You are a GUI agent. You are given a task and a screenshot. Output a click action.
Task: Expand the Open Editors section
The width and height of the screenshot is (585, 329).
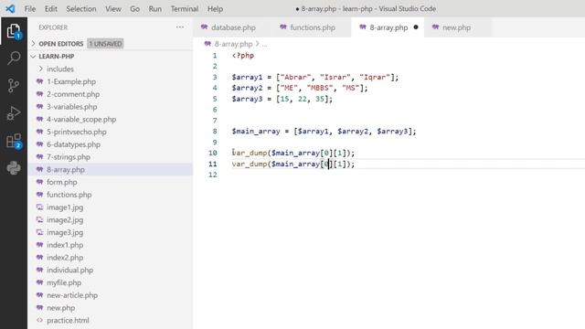(33, 44)
